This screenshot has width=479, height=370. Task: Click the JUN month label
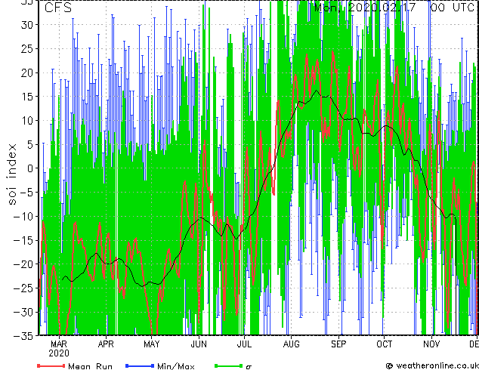tap(199, 344)
